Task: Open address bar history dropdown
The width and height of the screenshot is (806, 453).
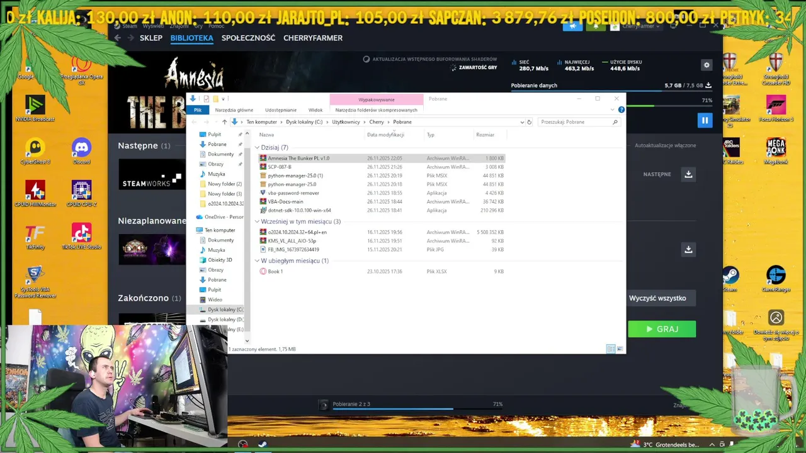Action: click(522, 122)
